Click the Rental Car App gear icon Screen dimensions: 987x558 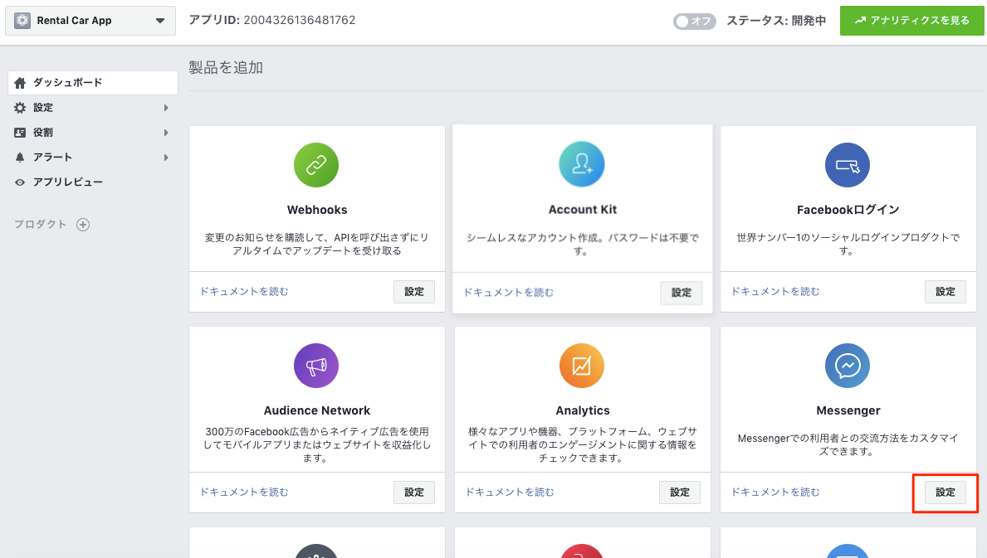coord(22,20)
